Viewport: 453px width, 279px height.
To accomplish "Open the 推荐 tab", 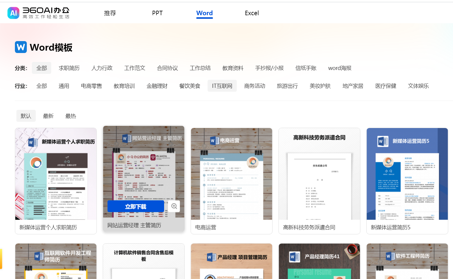I will click(x=110, y=13).
